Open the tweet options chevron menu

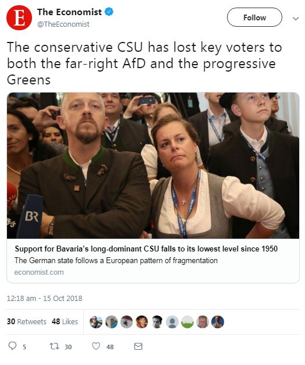(x=296, y=19)
